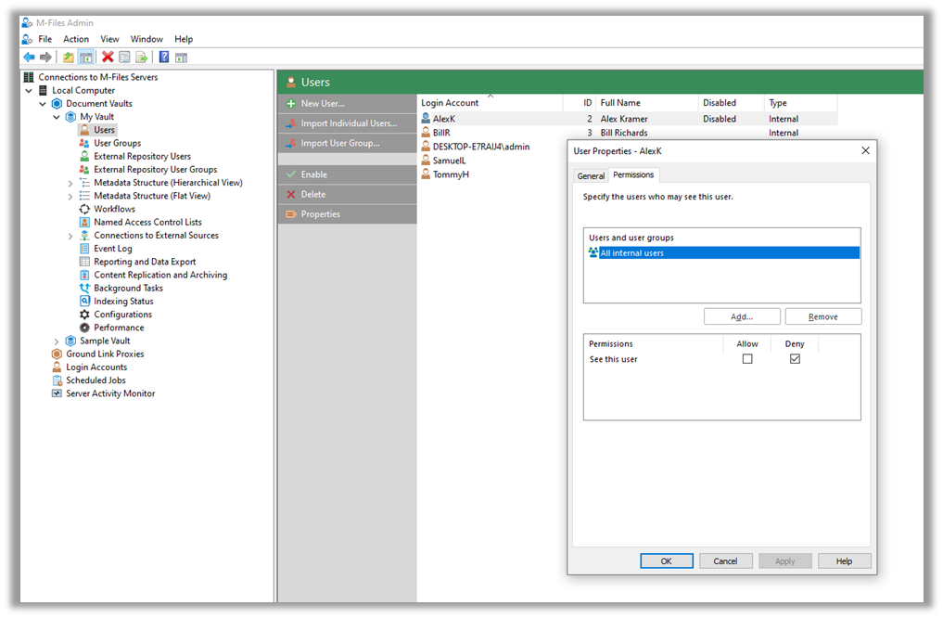Screen dimensions: 943x618
Task: Check Allow for See this user
Action: (747, 359)
